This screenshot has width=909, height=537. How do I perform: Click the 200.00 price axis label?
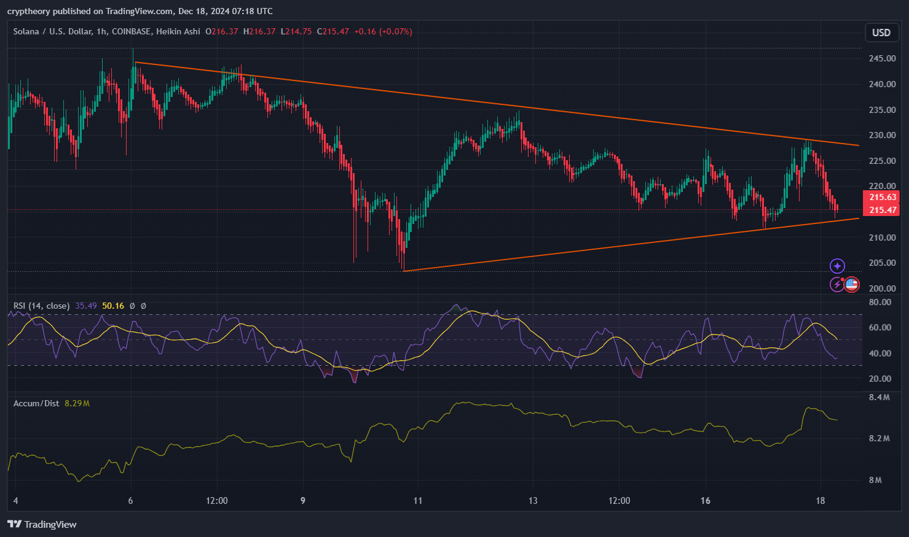[882, 288]
